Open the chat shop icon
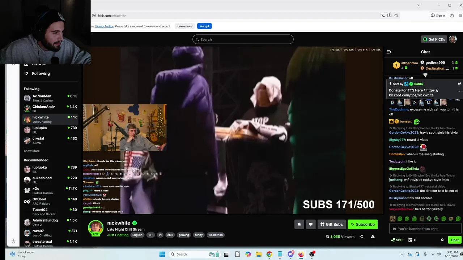This screenshot has width=463, height=260. point(410,240)
